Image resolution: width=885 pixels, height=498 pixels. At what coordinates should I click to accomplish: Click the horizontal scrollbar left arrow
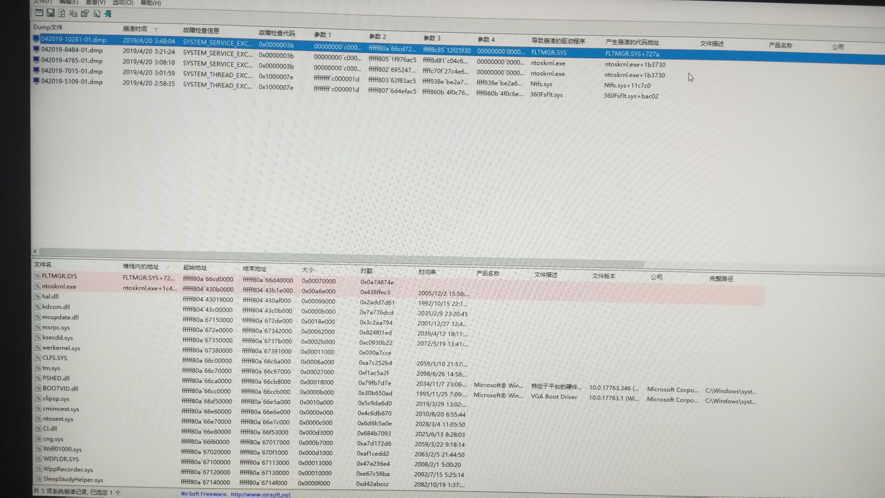click(x=35, y=251)
